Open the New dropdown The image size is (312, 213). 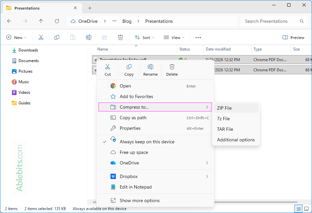point(17,37)
